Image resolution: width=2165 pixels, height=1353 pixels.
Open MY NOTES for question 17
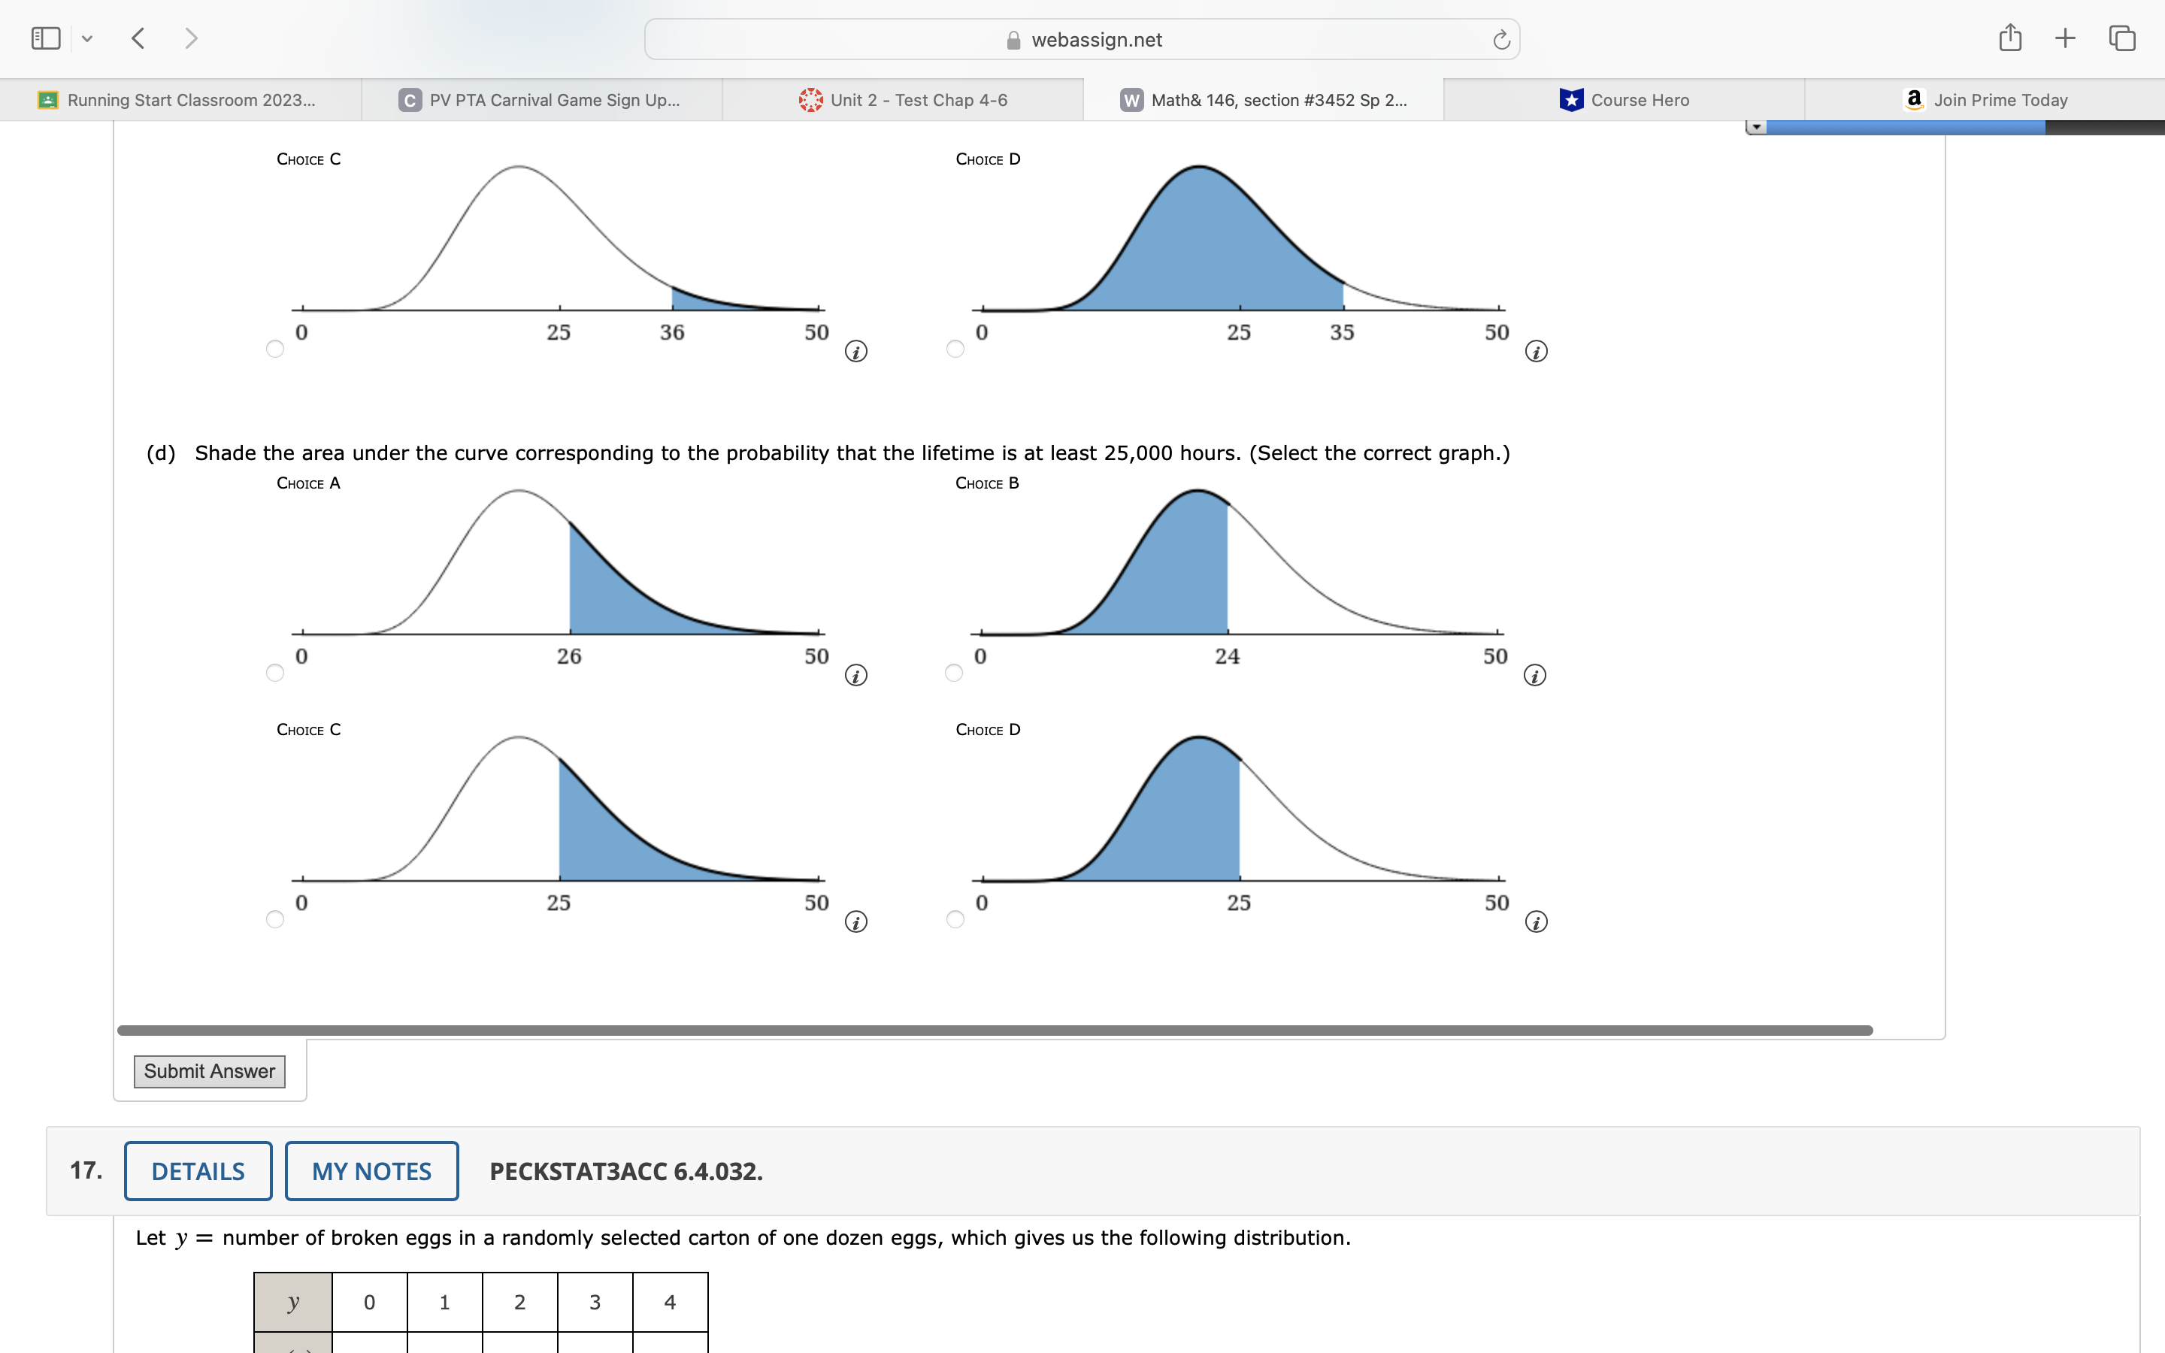[x=371, y=1171]
